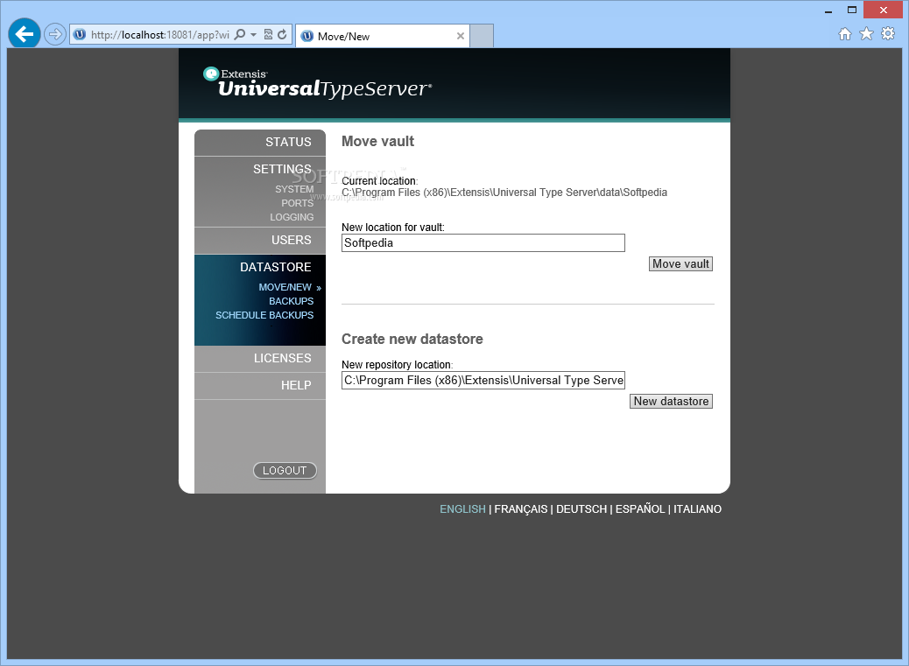Click the Extensis Universal Type Server logo
The width and height of the screenshot is (909, 666).
point(317,83)
